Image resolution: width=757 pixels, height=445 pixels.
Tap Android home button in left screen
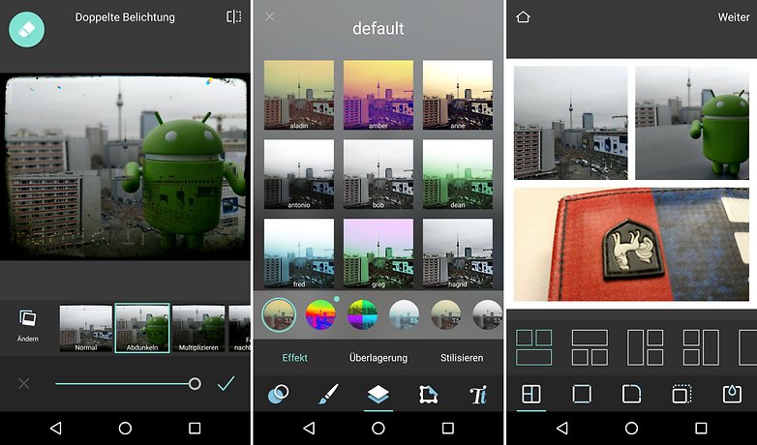pyautogui.click(x=125, y=428)
